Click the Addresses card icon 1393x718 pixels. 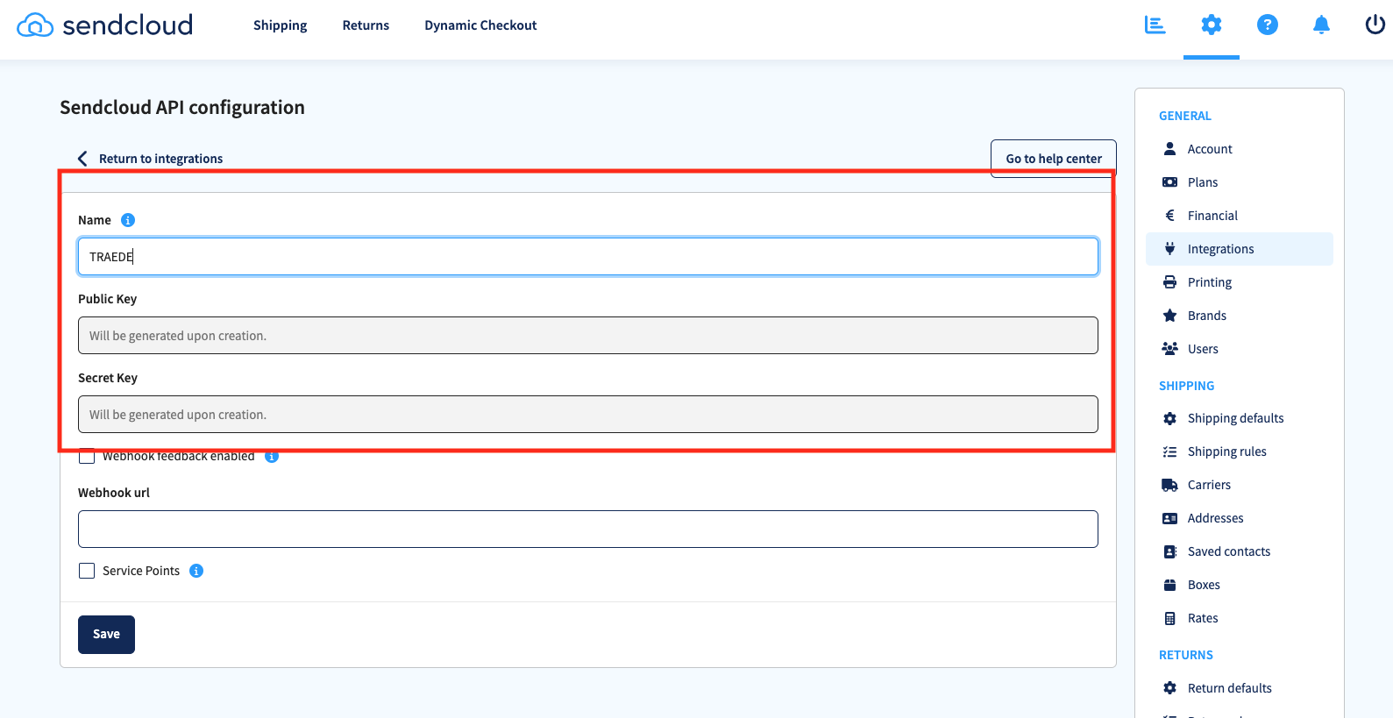tap(1169, 518)
